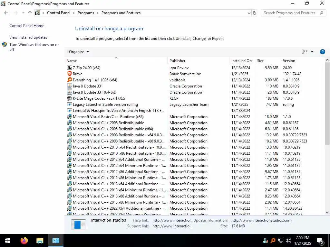Open the interactionstudios.com update information link
Image resolution: width=330 pixels, height=247 pixels.
261,220
